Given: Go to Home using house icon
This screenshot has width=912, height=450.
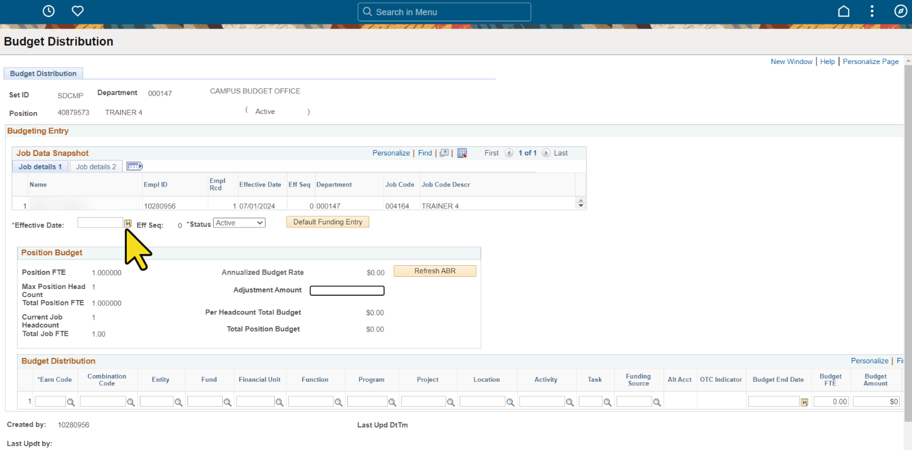Looking at the screenshot, I should (x=844, y=12).
